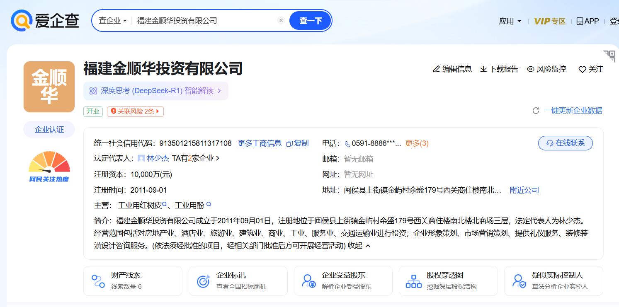This screenshot has width=619, height=307.
Task: Clear the search box with X icon
Action: 281,20
